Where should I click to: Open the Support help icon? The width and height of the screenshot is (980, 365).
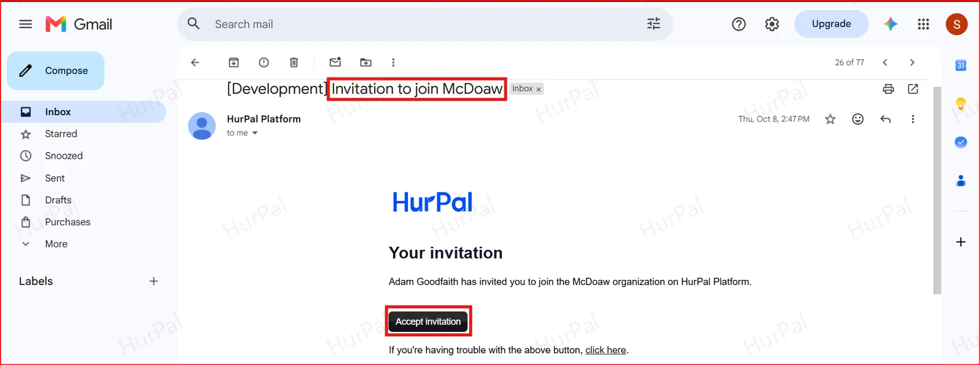(x=739, y=24)
